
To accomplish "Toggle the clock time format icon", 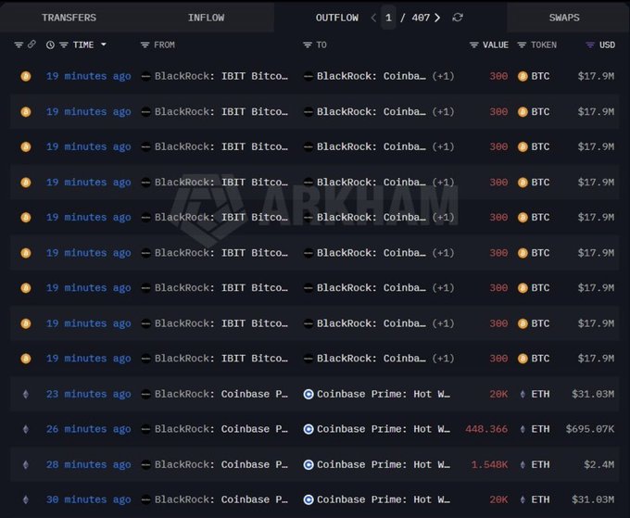I will 50,45.
